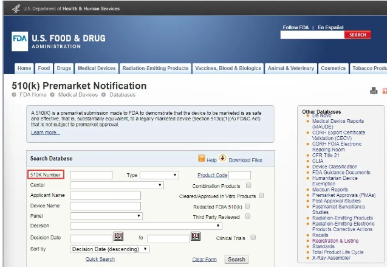Open CDRH Export Certificate Validation link
Image resolution: width=390 pixels, height=273 pixels.
point(338,136)
